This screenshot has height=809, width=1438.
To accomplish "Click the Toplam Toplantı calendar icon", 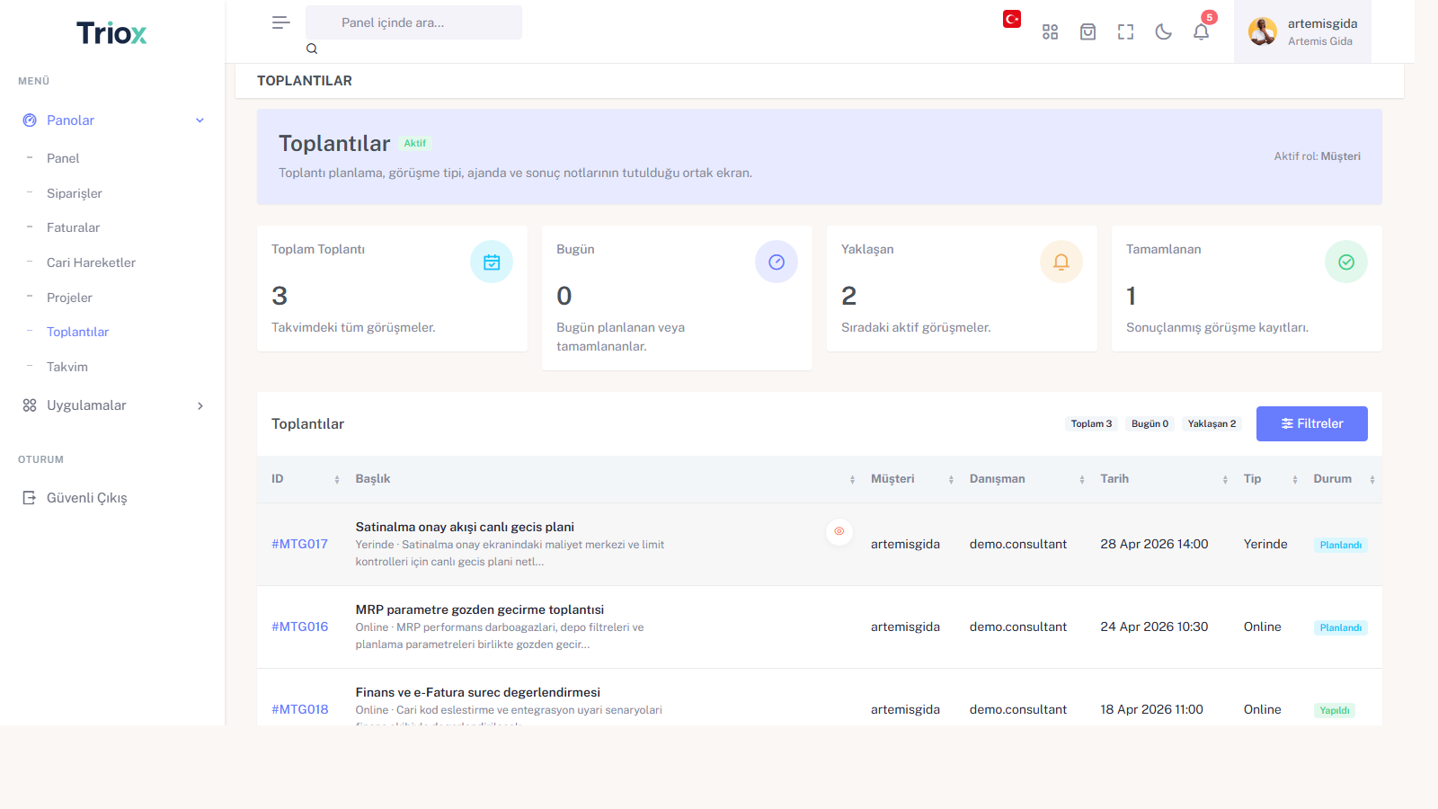I will [x=492, y=262].
